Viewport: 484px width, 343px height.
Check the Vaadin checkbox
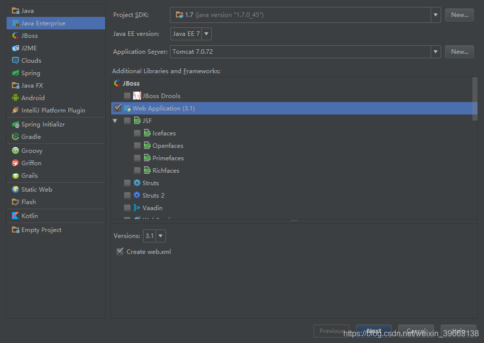pos(127,208)
